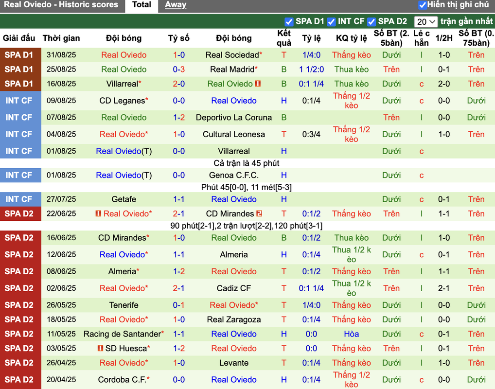This screenshot has width=495, height=389.
Task: Click the T result in Levante row
Action: [x=284, y=363]
